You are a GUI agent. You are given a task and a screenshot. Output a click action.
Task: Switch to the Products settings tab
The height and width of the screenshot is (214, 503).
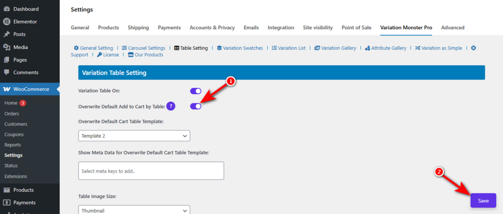[108, 28]
